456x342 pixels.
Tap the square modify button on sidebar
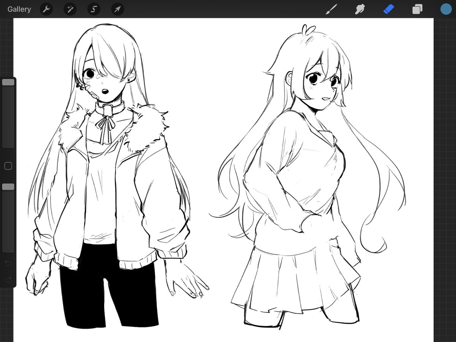8,166
